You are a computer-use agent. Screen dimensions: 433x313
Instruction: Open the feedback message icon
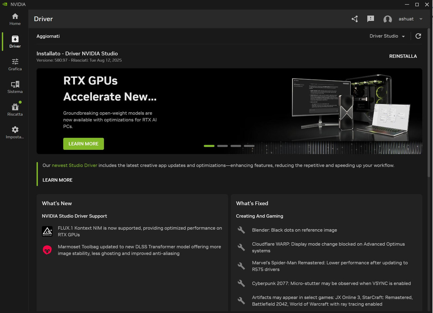[x=371, y=19]
